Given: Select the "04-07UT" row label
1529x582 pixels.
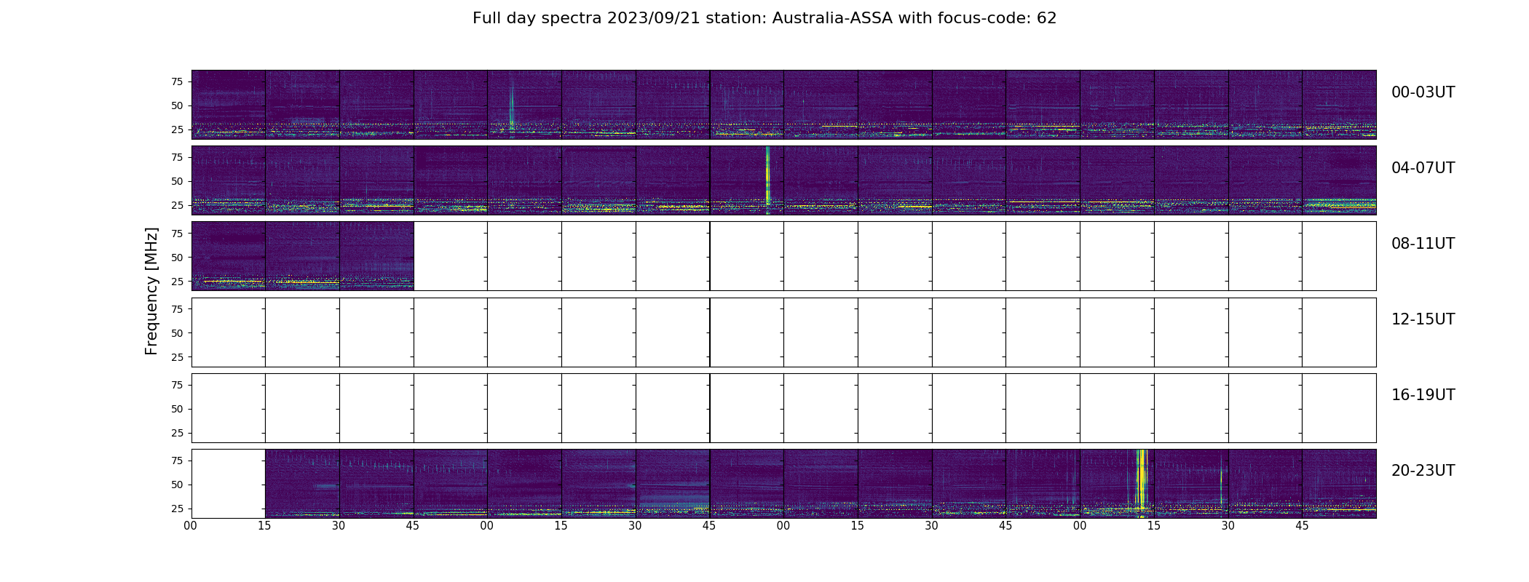Looking at the screenshot, I should [1423, 168].
